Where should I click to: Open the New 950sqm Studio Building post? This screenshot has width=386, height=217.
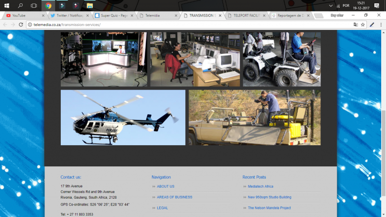[270, 197]
